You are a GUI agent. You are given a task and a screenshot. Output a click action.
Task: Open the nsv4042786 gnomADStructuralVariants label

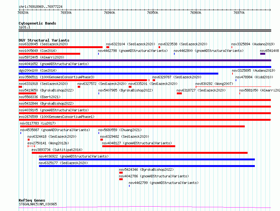point(154,176)
